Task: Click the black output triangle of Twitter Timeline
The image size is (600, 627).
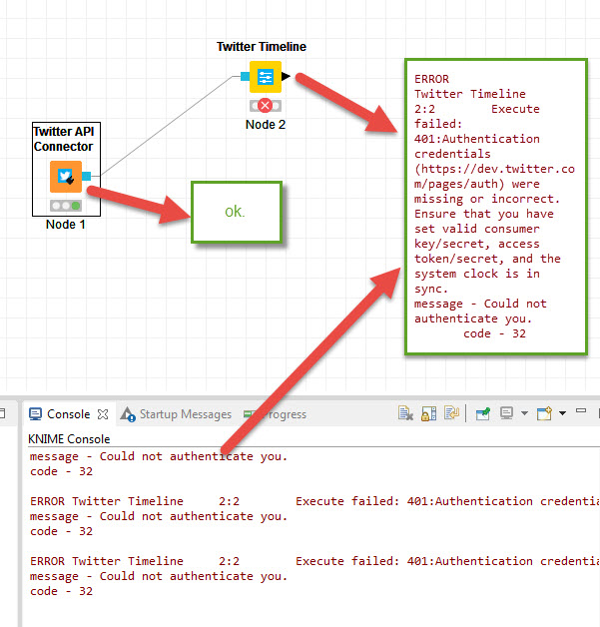Action: tap(287, 76)
